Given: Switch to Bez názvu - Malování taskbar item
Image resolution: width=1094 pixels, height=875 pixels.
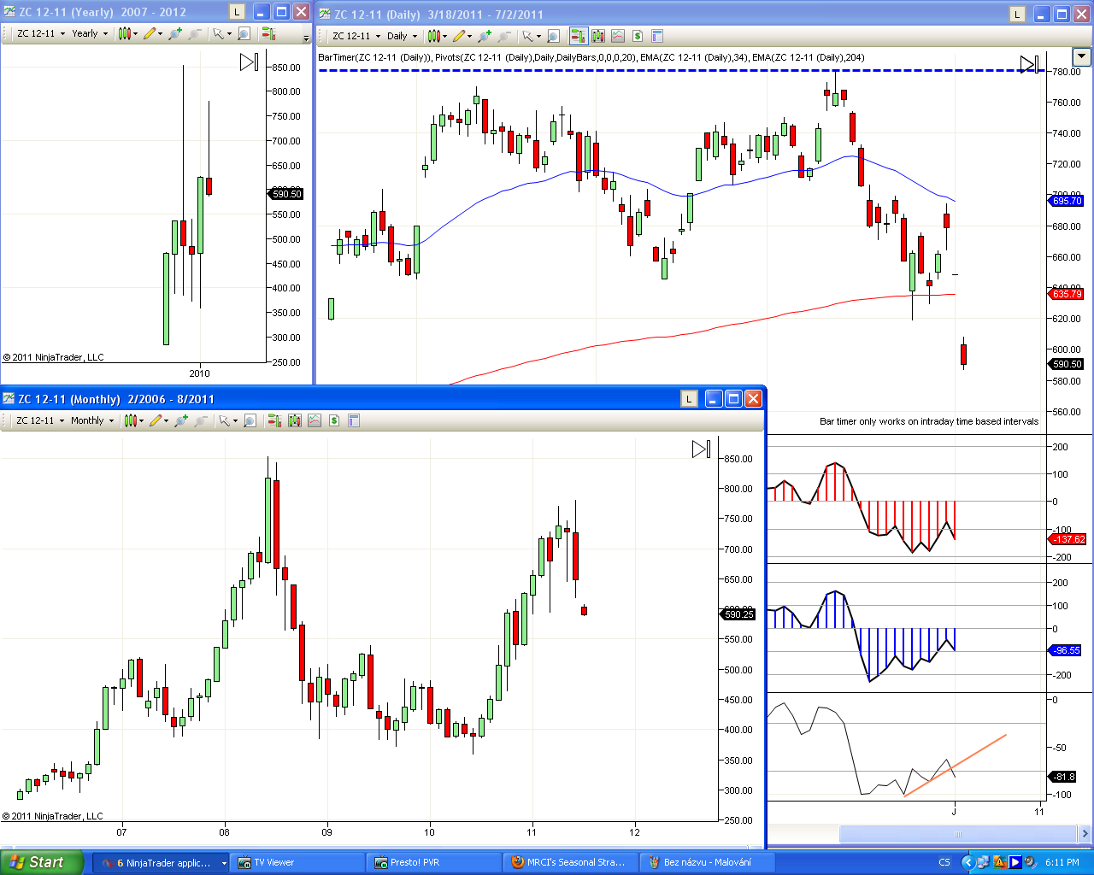Looking at the screenshot, I should point(706,862).
